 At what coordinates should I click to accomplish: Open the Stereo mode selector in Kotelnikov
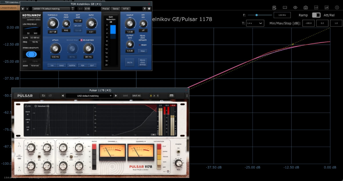(115, 9)
